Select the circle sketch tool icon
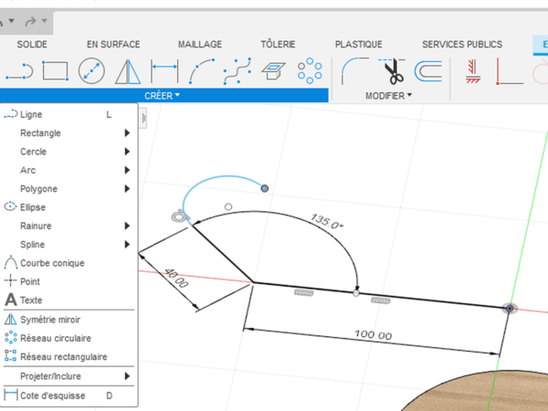This screenshot has width=548, height=411. [x=91, y=70]
